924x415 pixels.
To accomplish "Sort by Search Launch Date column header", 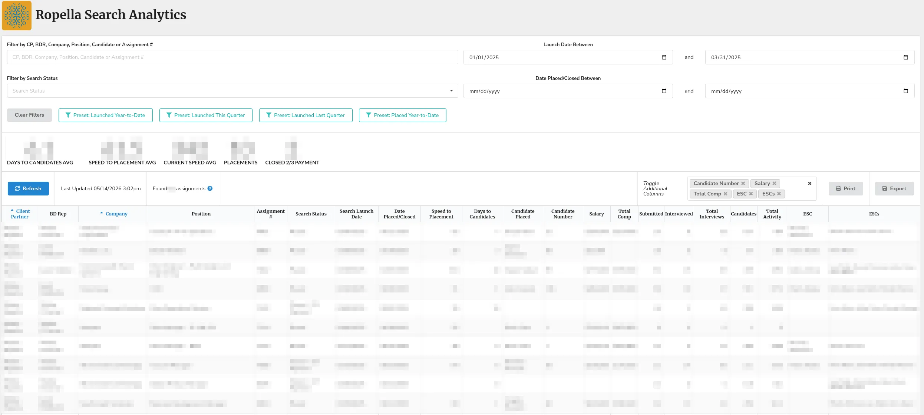I will pyautogui.click(x=356, y=214).
